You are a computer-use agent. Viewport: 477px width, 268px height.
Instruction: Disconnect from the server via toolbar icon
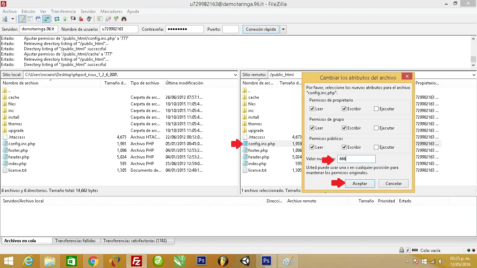pos(81,19)
